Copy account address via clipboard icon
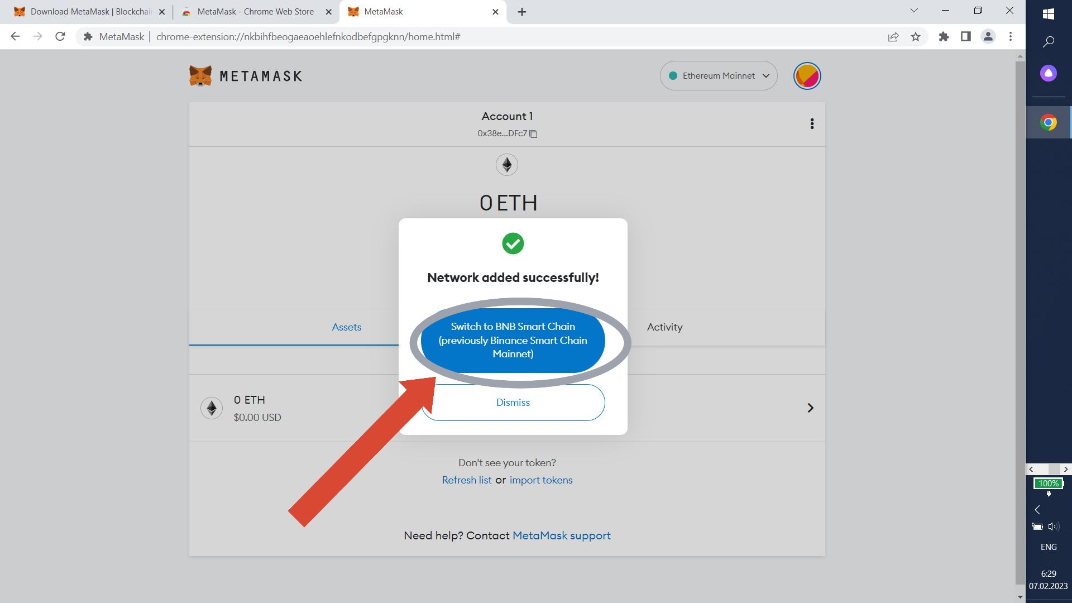 click(x=533, y=134)
